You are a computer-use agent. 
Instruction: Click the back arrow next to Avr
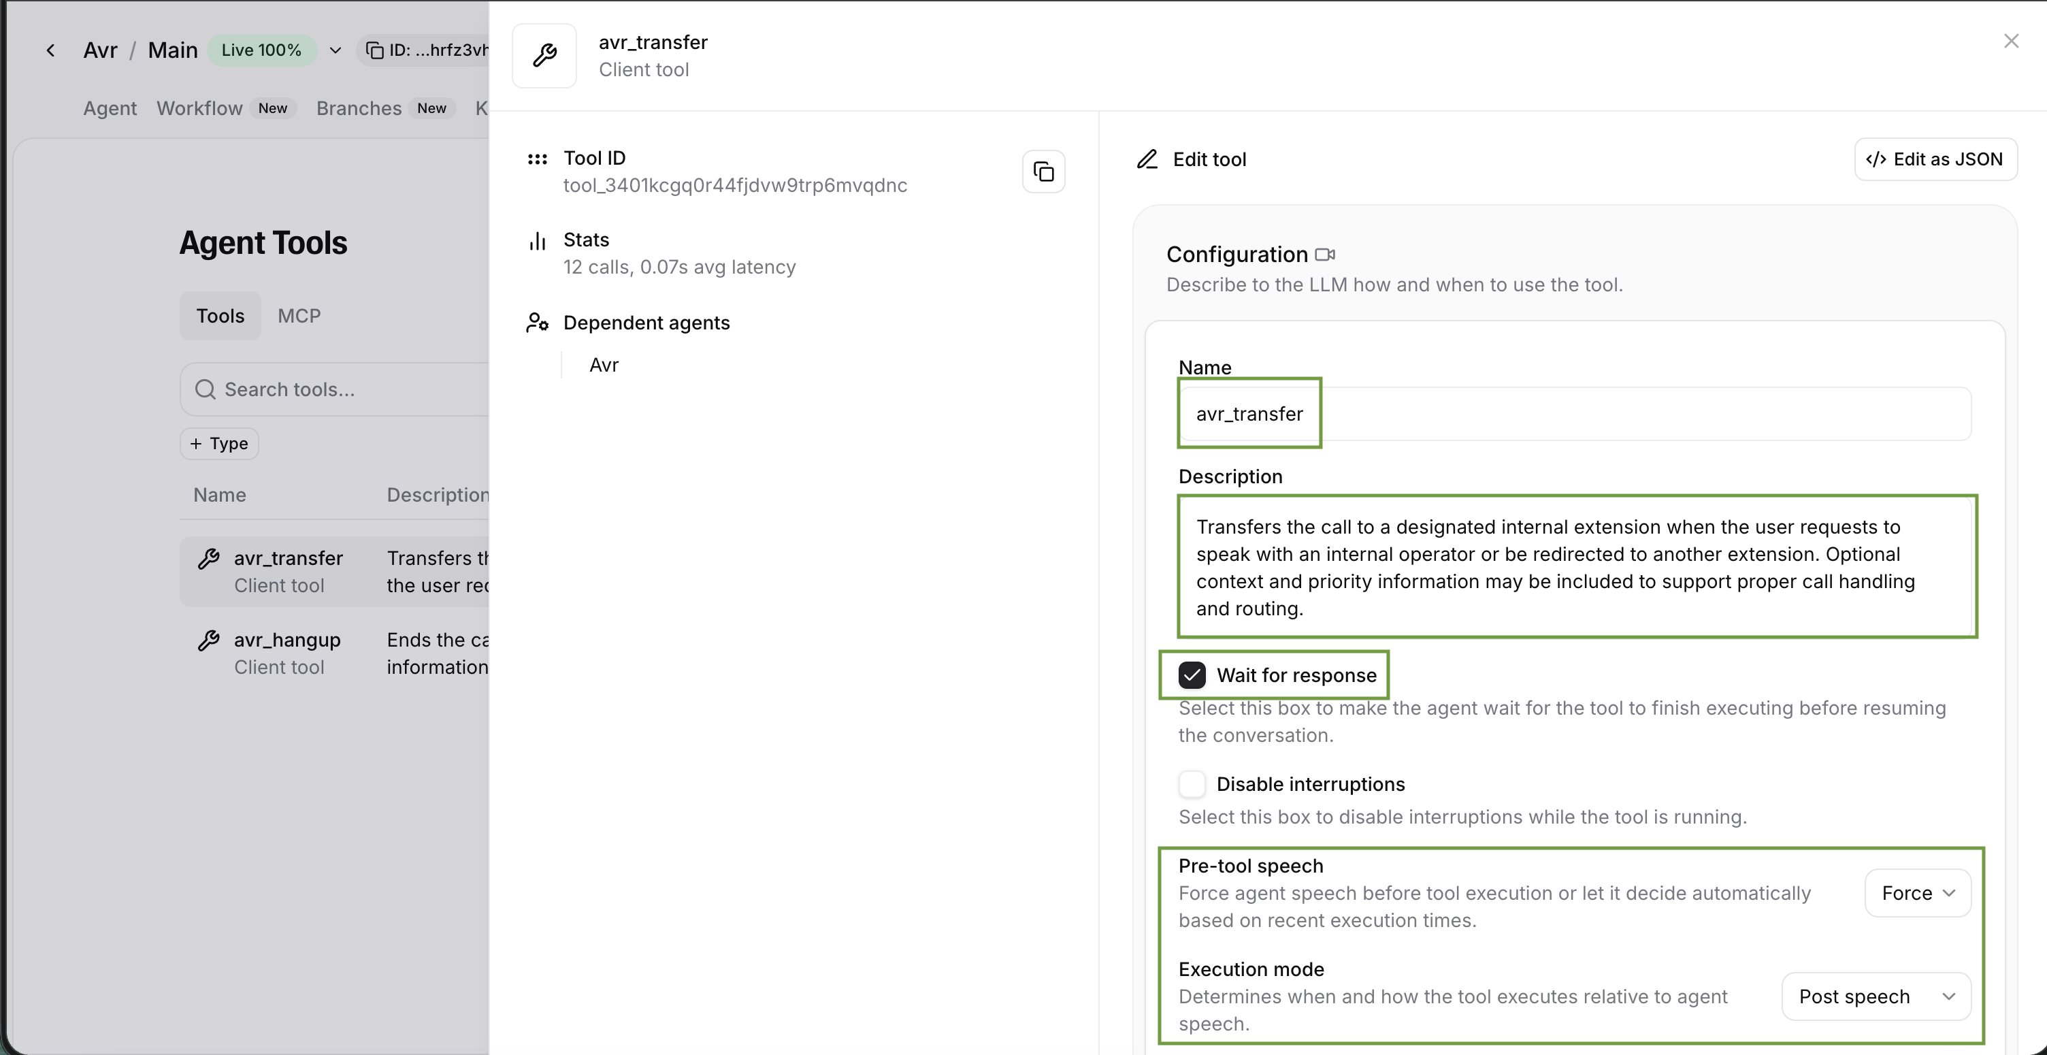[51, 50]
